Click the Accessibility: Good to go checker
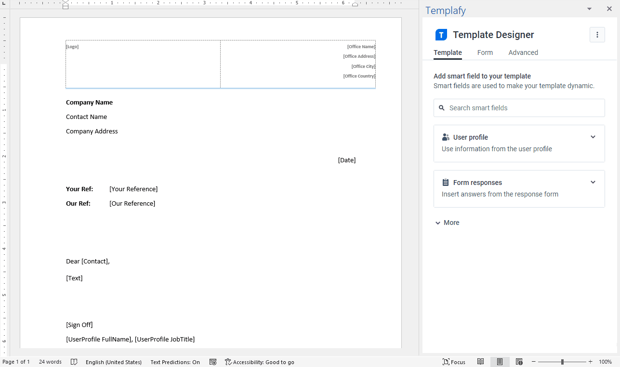This screenshot has width=620, height=367. coord(260,362)
